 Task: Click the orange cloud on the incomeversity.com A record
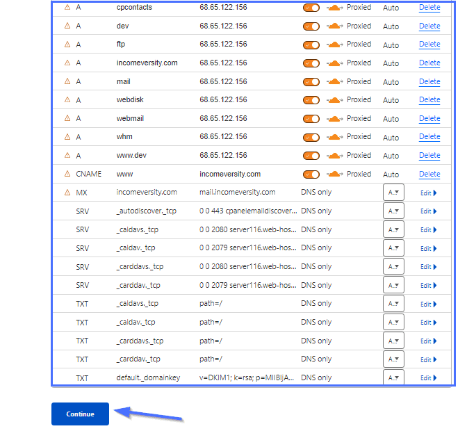[x=334, y=63]
